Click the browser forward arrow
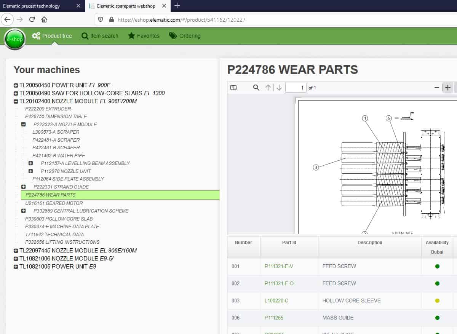Viewport: 457px width, 334px height. (x=20, y=19)
